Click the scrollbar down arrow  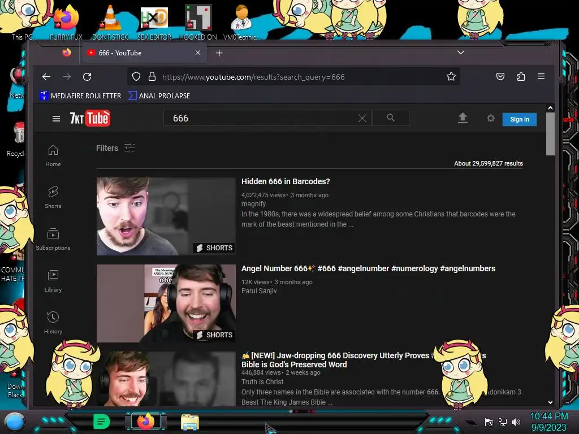click(x=550, y=402)
